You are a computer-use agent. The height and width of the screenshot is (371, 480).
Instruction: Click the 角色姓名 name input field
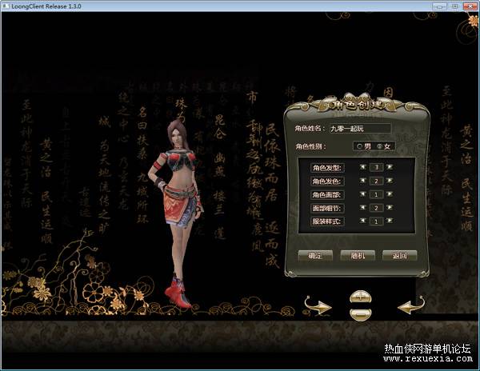click(360, 129)
